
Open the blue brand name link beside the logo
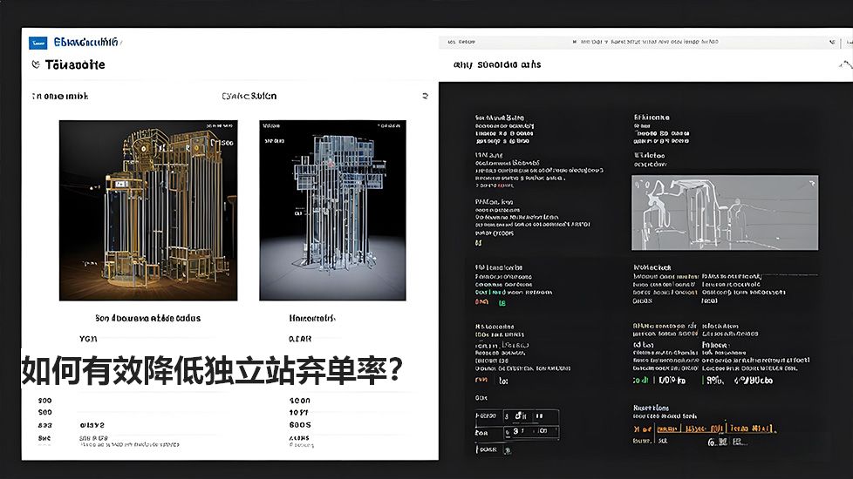pos(87,43)
